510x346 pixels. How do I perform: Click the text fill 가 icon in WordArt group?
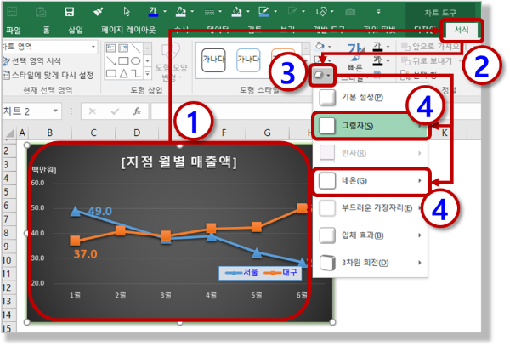377,46
